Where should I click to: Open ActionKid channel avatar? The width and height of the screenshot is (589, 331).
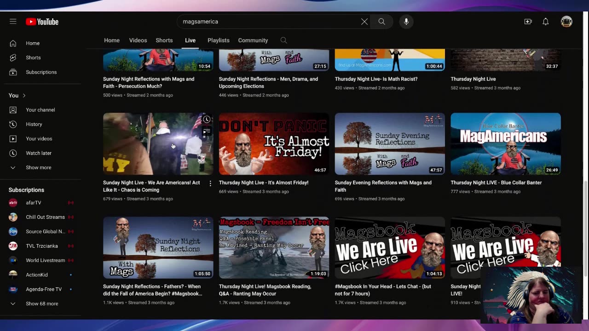tap(13, 275)
